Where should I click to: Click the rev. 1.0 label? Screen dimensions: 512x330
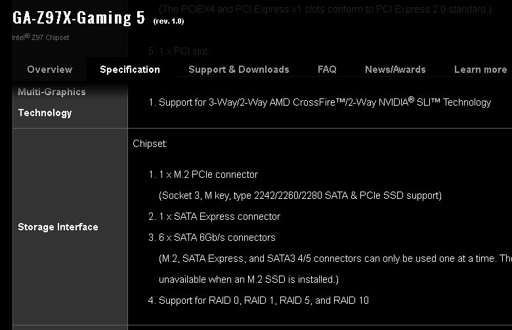[x=169, y=21]
